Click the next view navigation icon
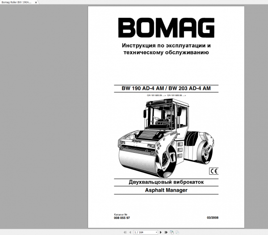This screenshot has height=235, width=268. [x=177, y=232]
